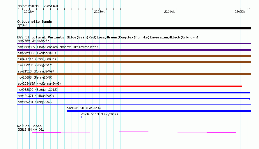This screenshot has width=259, height=149.
Task: Click the 22030k ruler tick label
Action: click(99, 12)
